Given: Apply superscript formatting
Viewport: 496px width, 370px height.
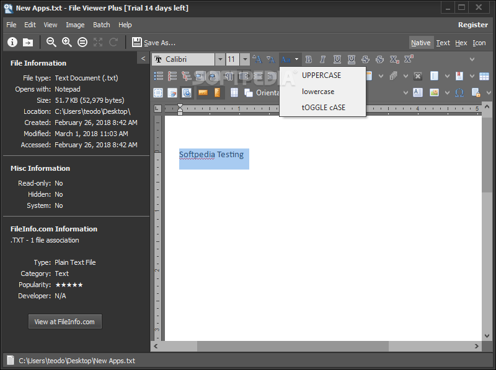Looking at the screenshot, I should (409, 59).
